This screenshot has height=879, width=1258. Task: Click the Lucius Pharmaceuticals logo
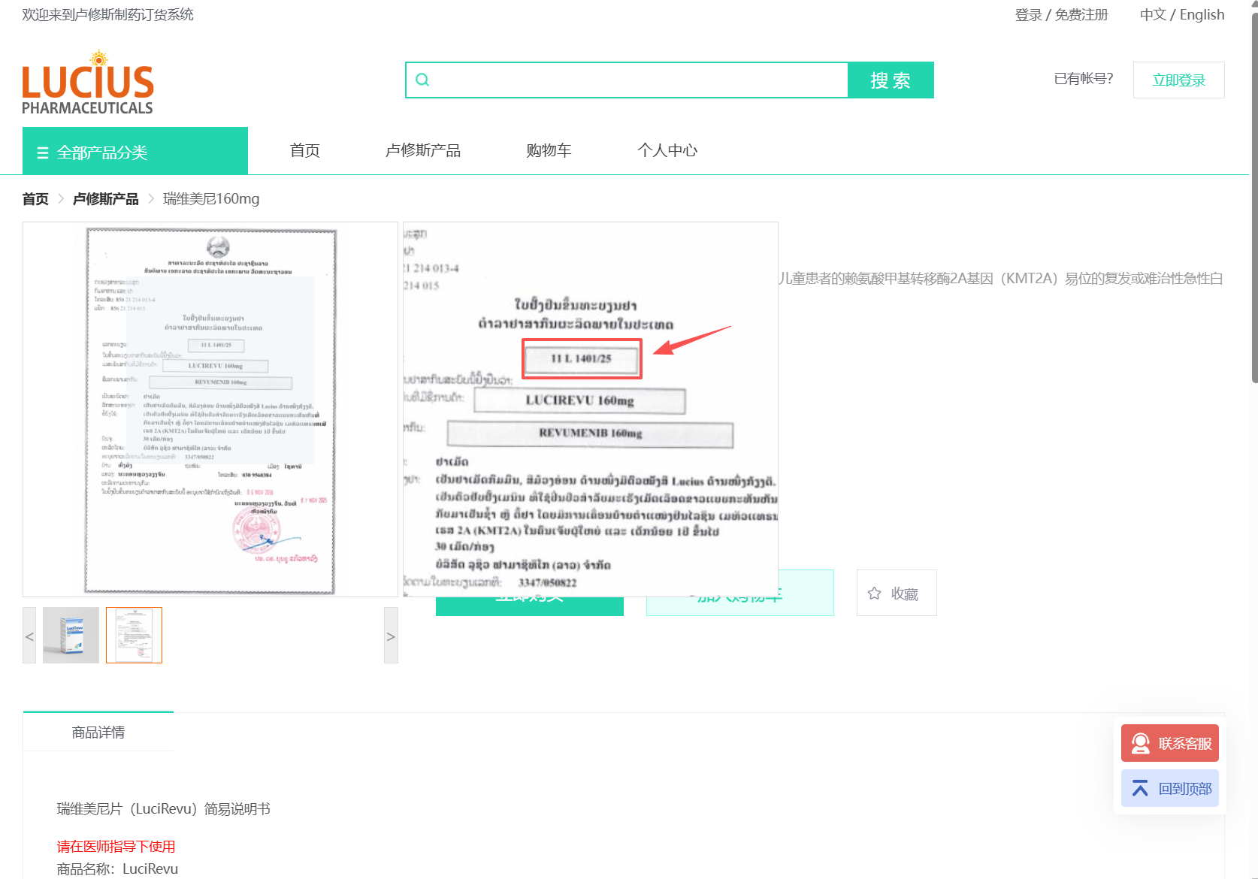[x=87, y=83]
